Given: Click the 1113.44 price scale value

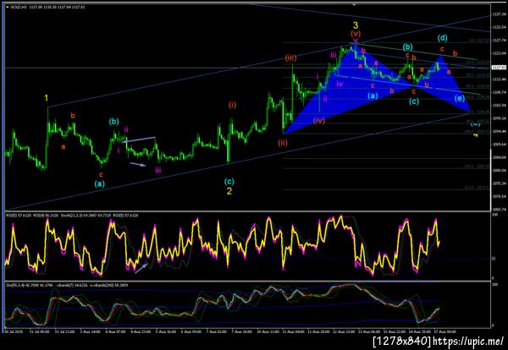Looking at the screenshot, I should (499, 79).
